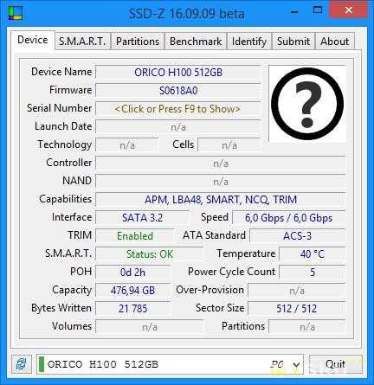Click the refresh devices icon button
The height and width of the screenshot is (385, 374).
coord(21,364)
